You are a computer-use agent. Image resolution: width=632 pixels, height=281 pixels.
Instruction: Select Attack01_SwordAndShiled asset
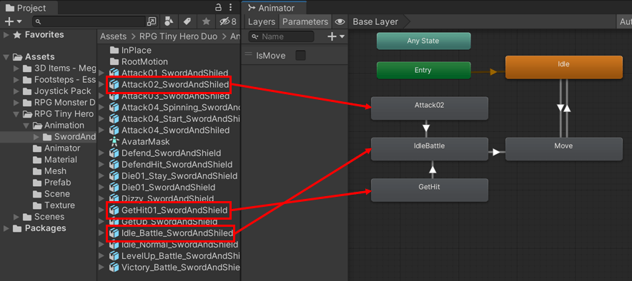point(169,73)
